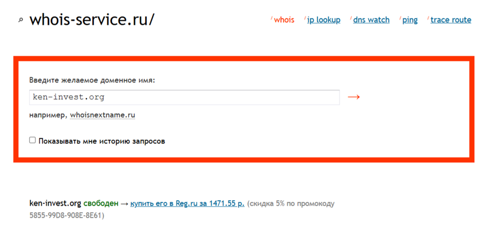The image size is (480, 244).
Task: Select the whois navigation tab
Action: click(x=284, y=20)
